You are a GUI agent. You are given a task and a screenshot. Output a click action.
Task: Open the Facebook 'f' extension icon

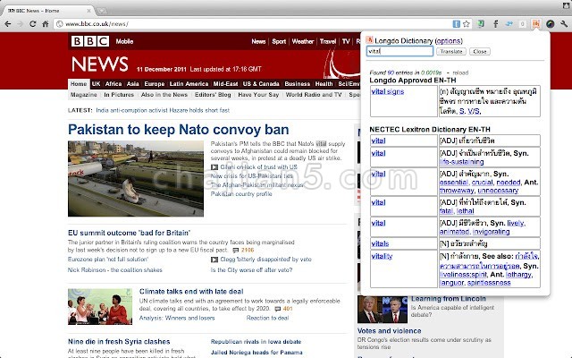click(x=495, y=24)
